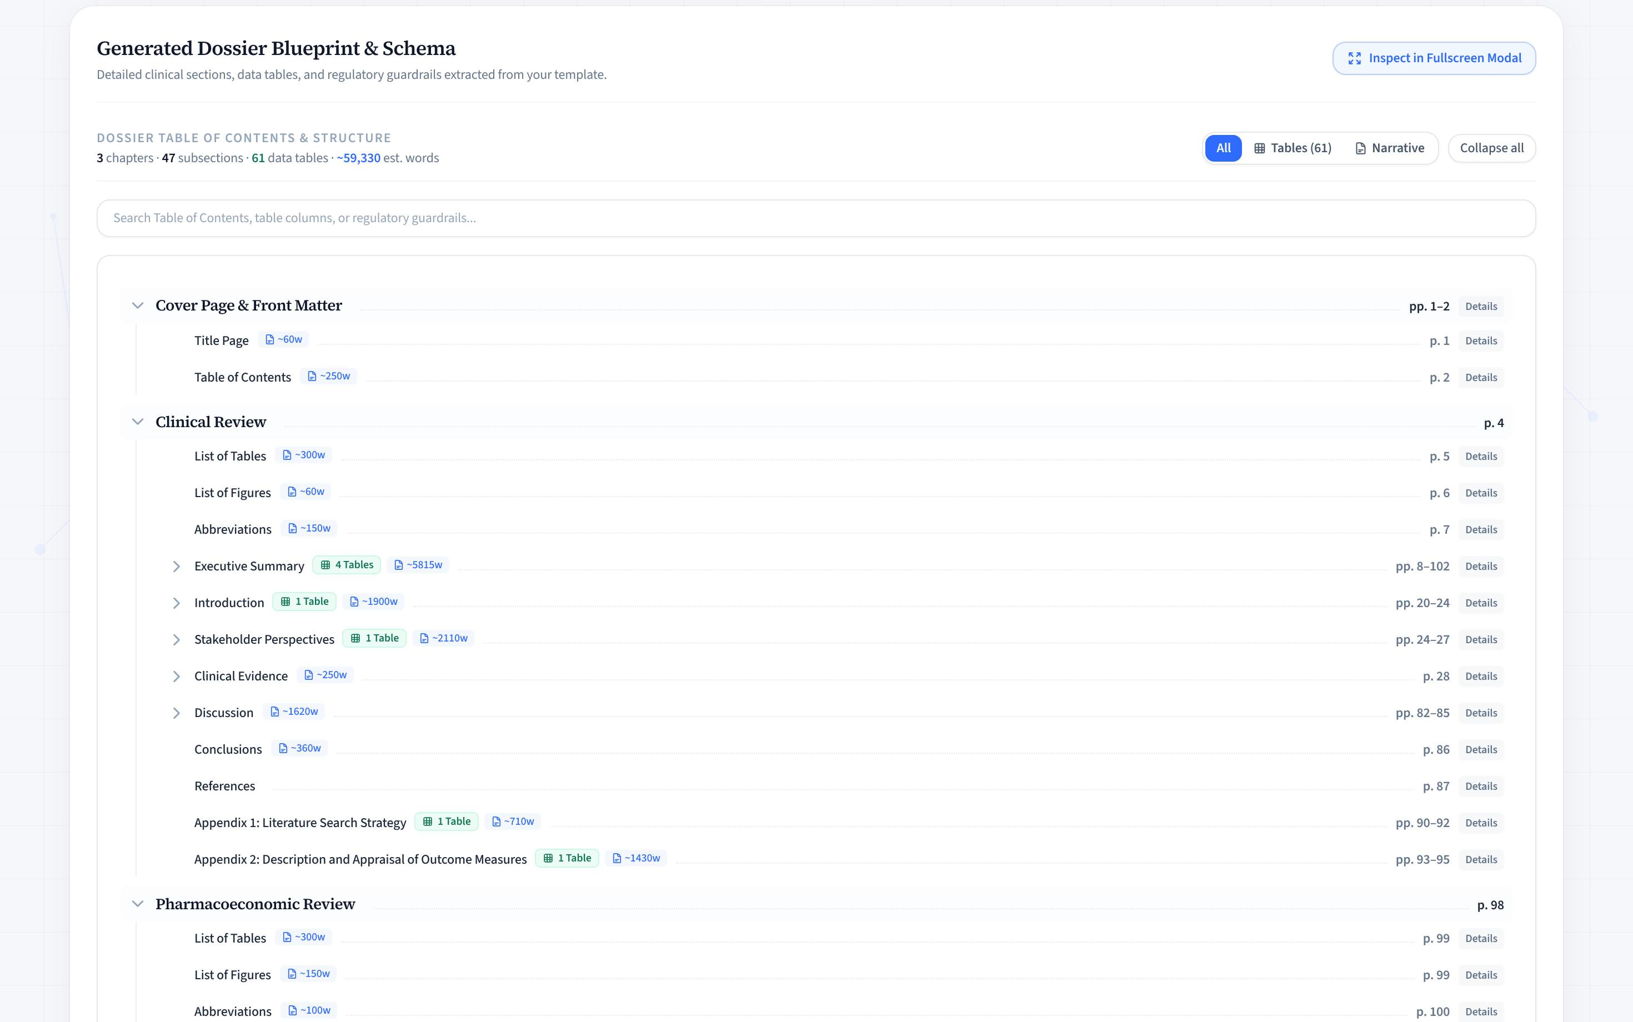Open Details for Conclusions
The image size is (1633, 1022).
click(1481, 750)
